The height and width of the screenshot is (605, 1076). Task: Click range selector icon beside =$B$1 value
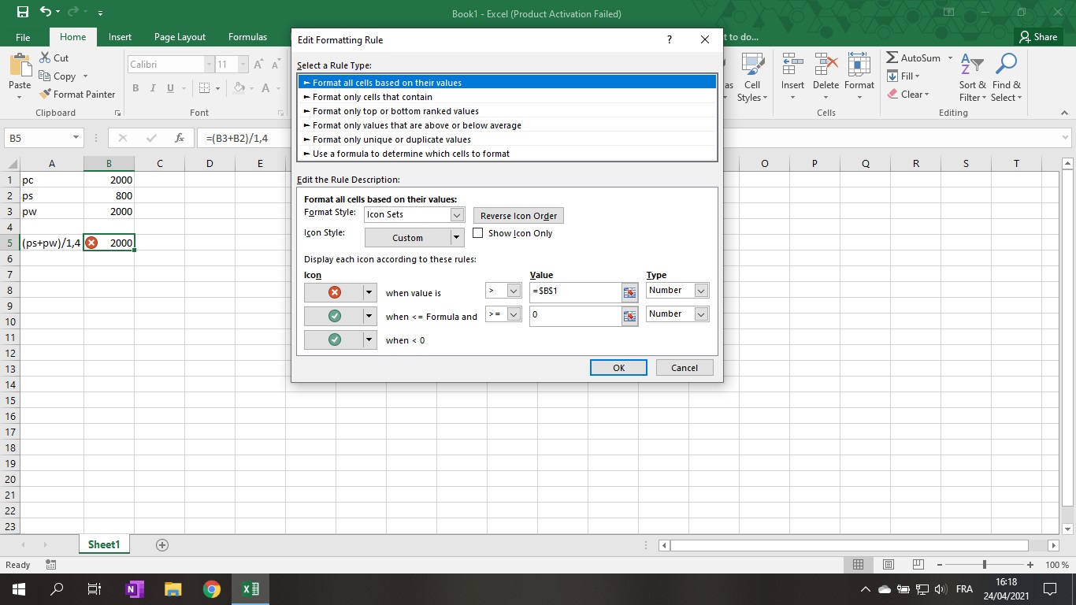pyautogui.click(x=629, y=292)
